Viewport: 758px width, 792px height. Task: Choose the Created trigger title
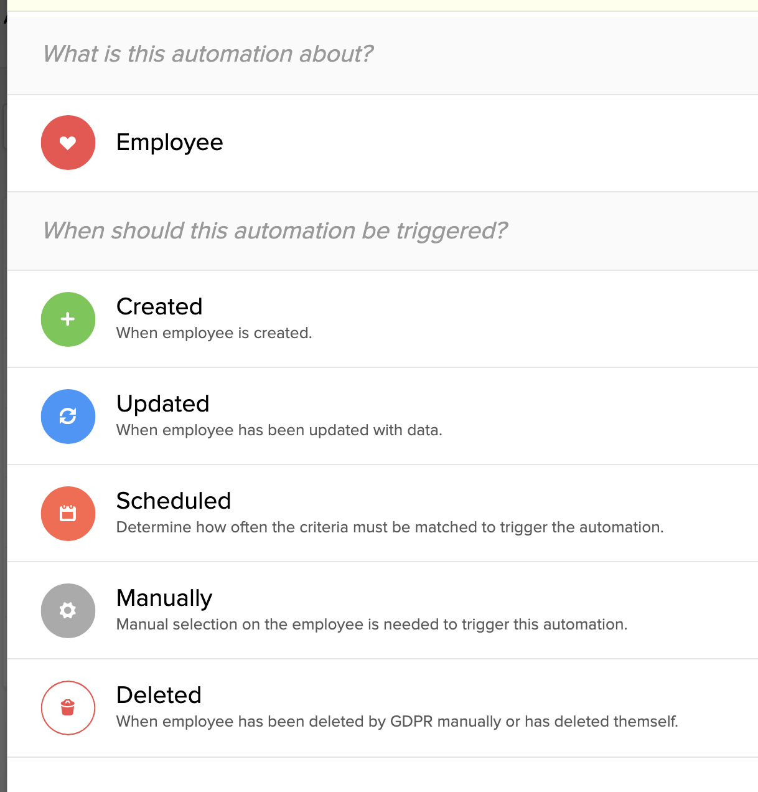159,307
